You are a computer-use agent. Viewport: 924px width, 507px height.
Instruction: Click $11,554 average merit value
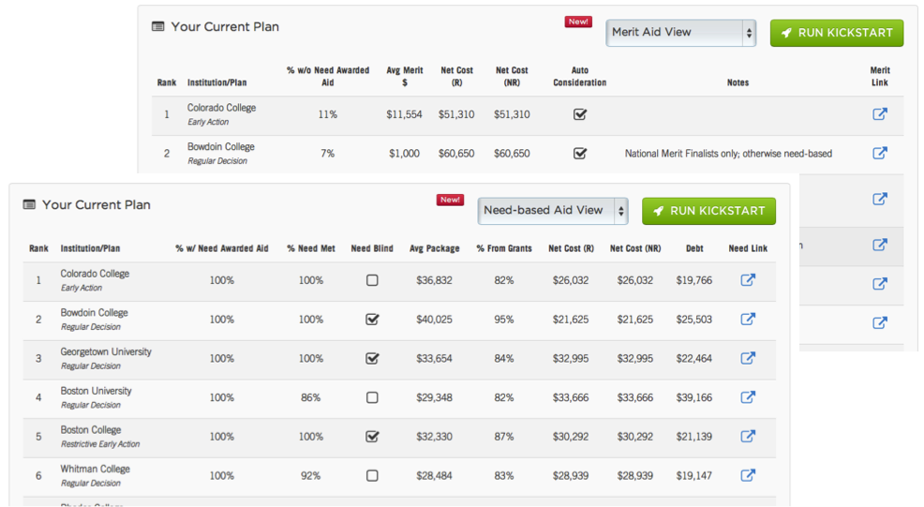click(404, 114)
